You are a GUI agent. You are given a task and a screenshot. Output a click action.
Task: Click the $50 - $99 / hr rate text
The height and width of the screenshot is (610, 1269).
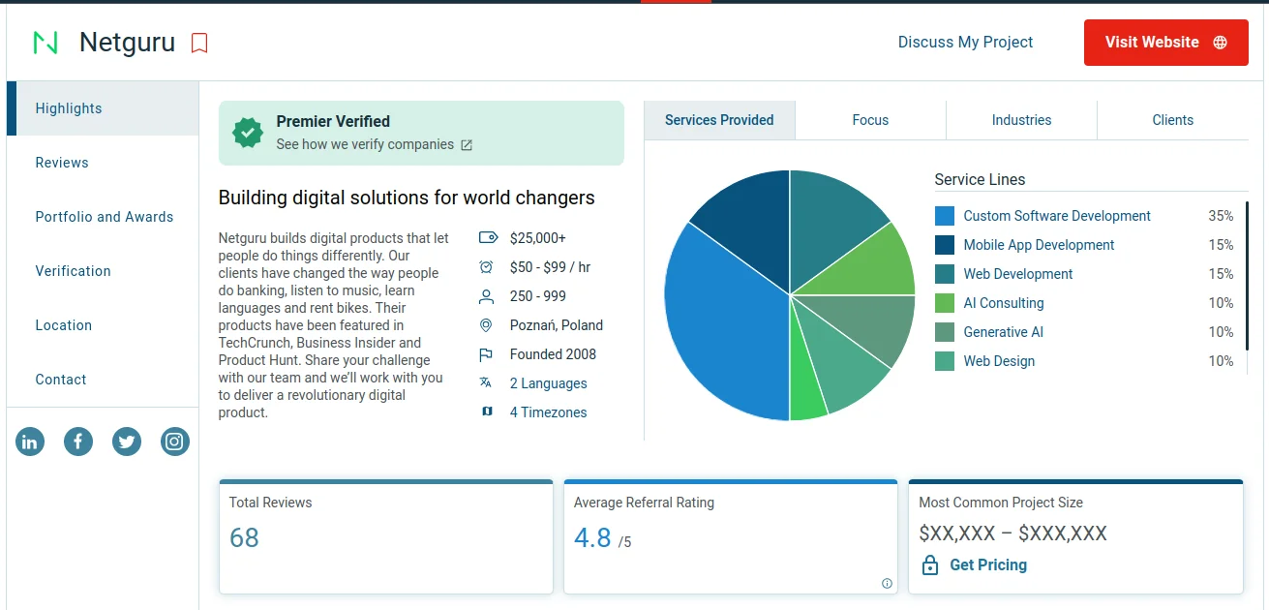(x=550, y=267)
